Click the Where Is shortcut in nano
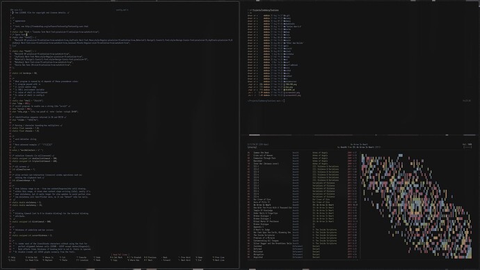480x270 pixels. [x=48, y=257]
